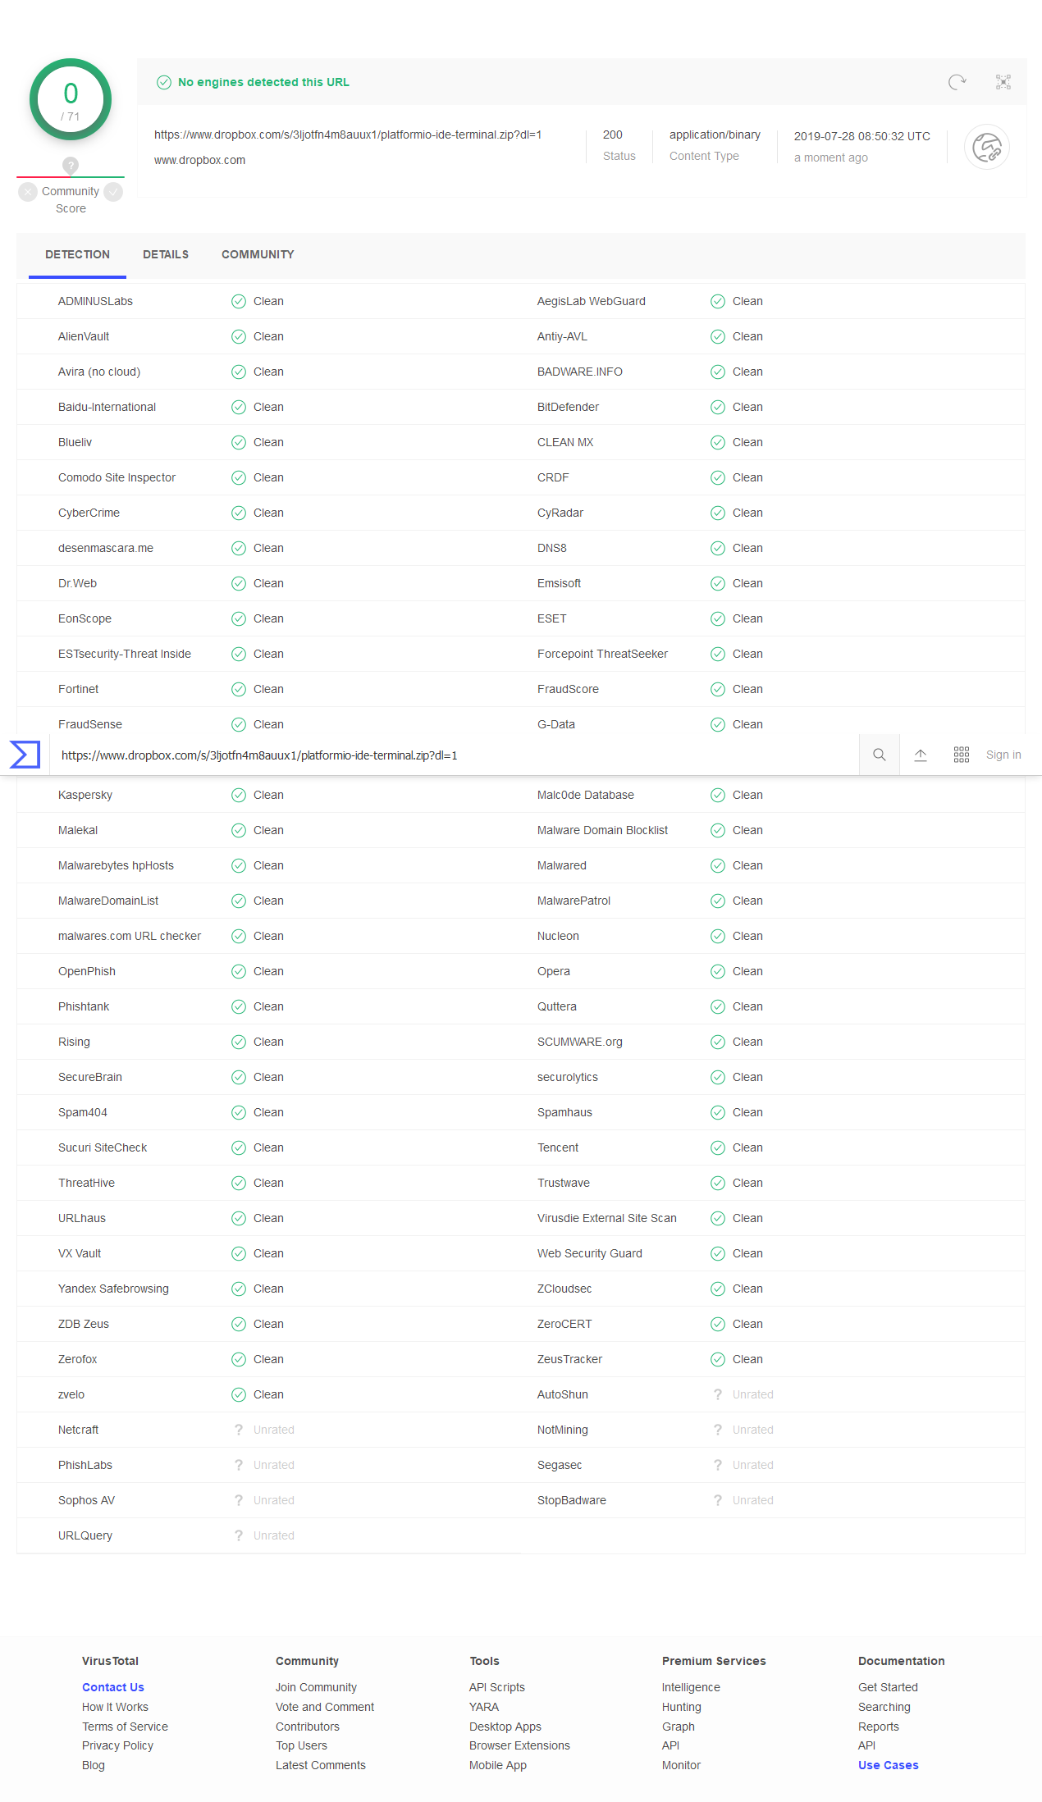The width and height of the screenshot is (1042, 1802).
Task: Open the Graph premium link
Action: click(x=679, y=1727)
